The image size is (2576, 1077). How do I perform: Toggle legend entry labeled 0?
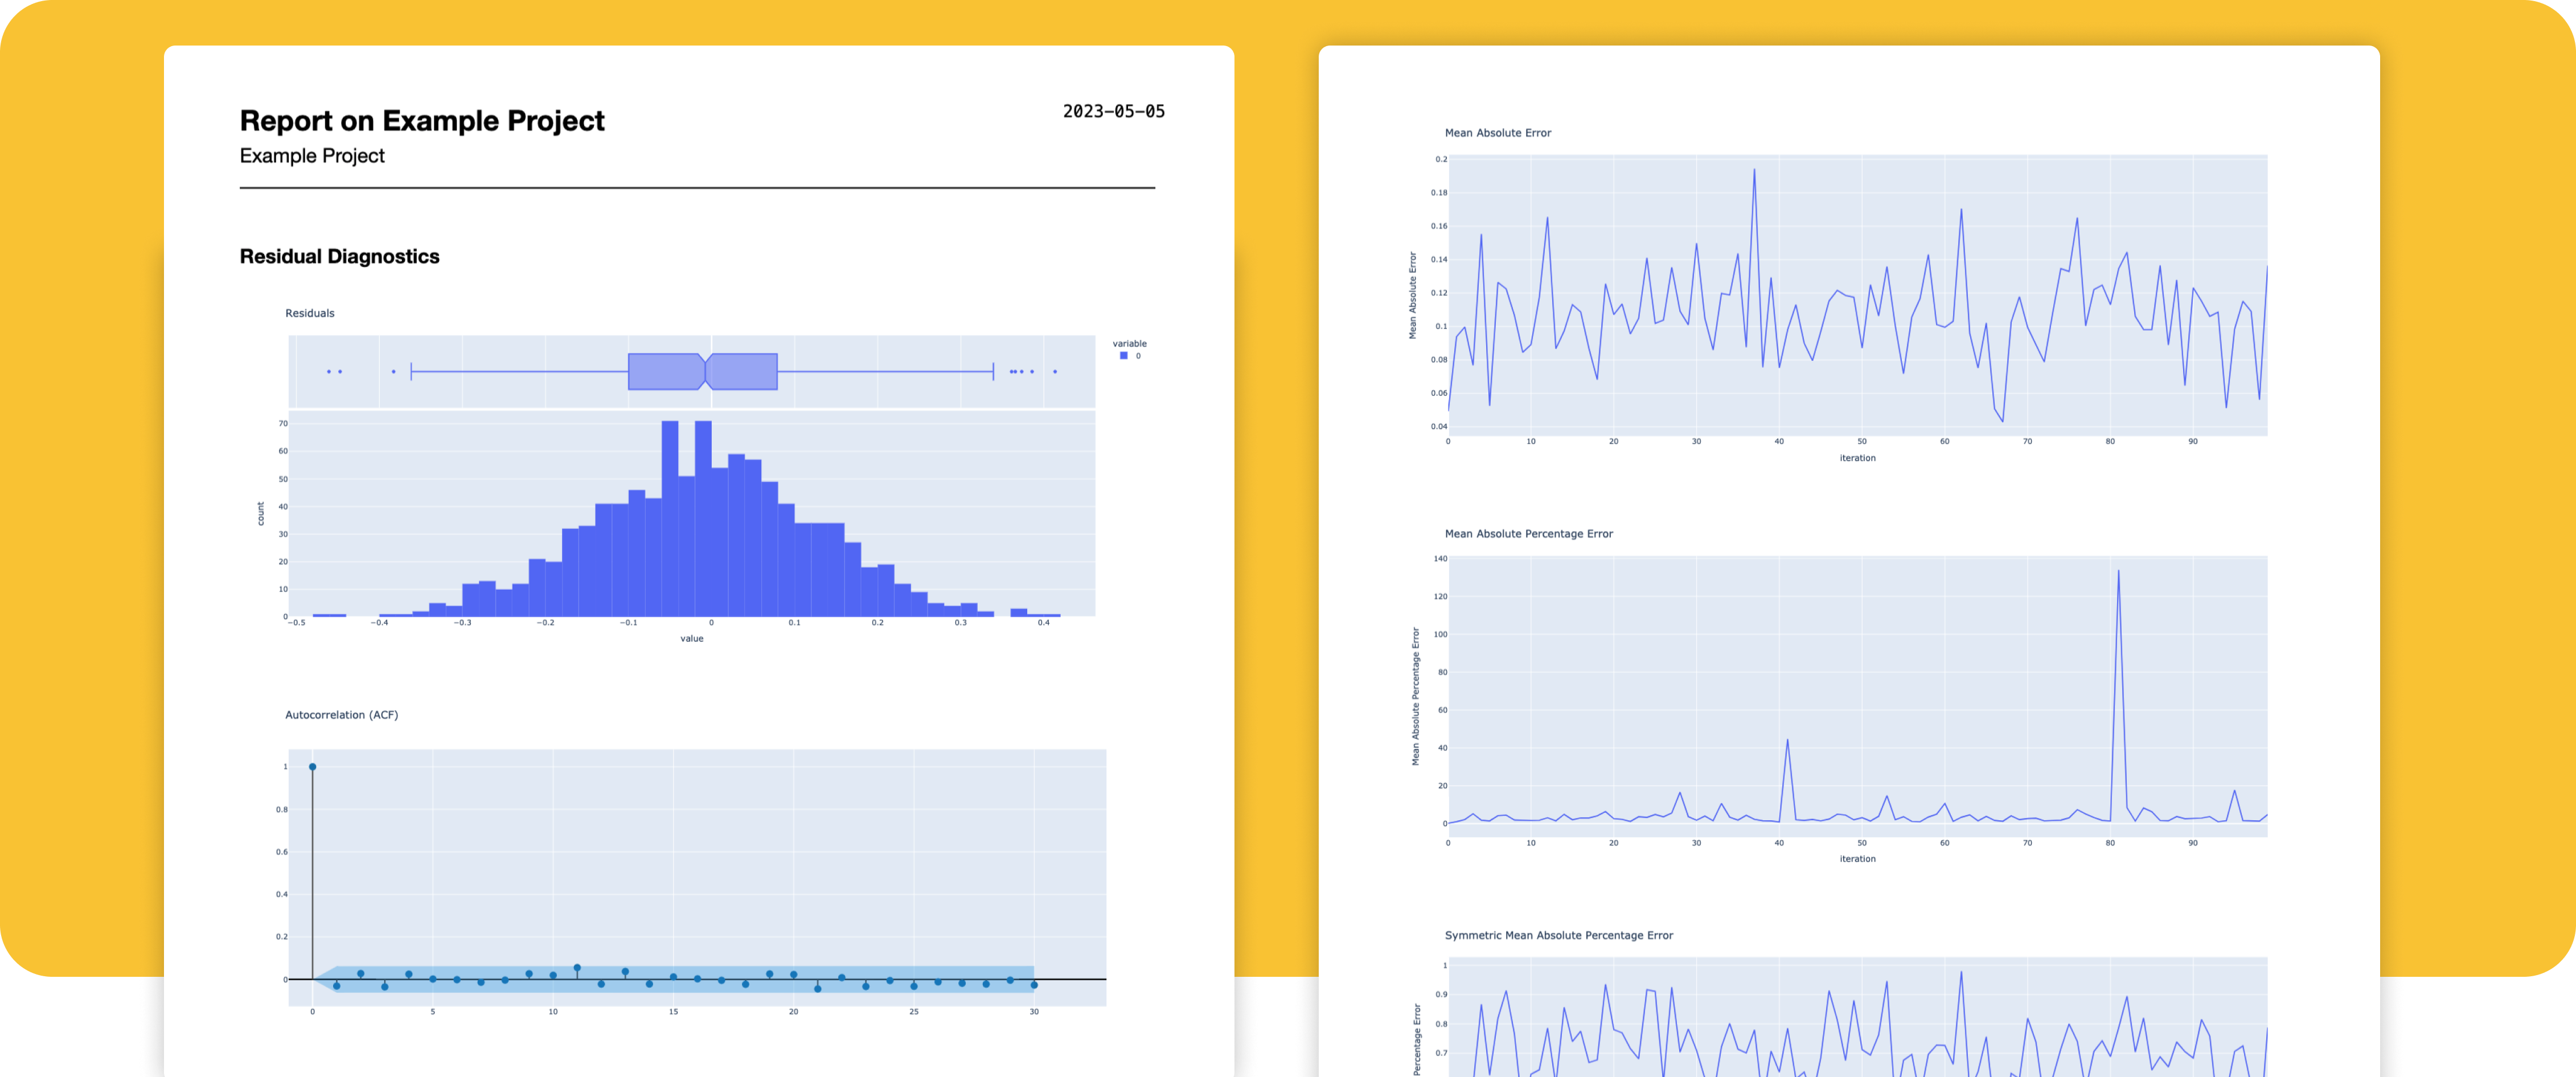pyautogui.click(x=1138, y=356)
